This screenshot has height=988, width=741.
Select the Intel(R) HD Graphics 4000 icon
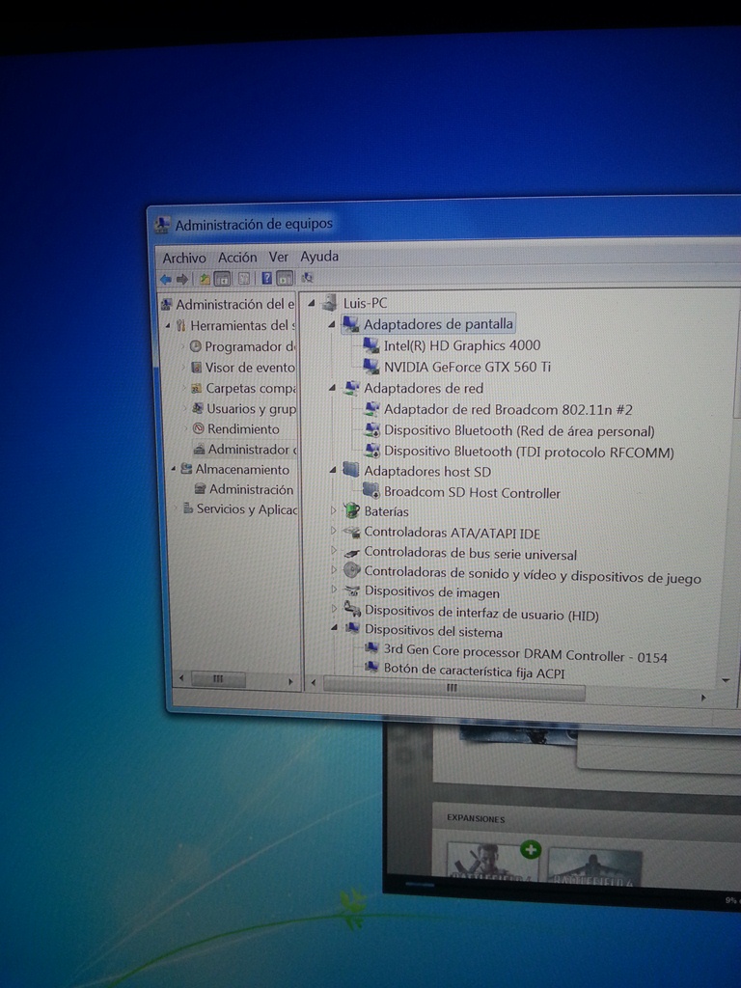[371, 345]
